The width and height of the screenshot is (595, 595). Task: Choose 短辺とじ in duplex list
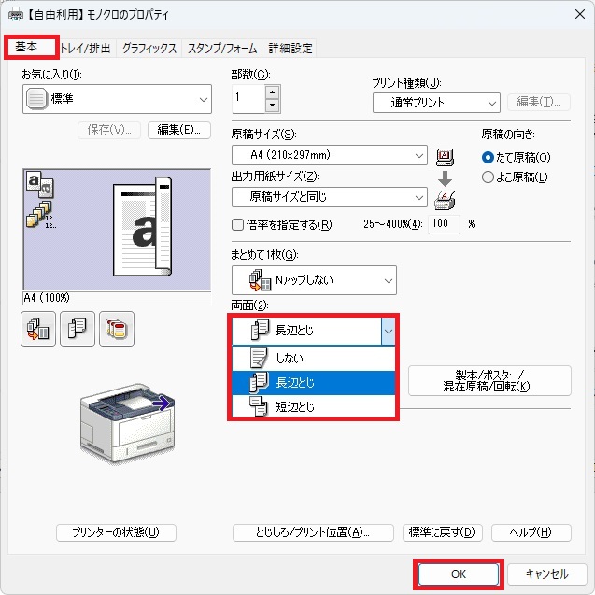pos(314,407)
